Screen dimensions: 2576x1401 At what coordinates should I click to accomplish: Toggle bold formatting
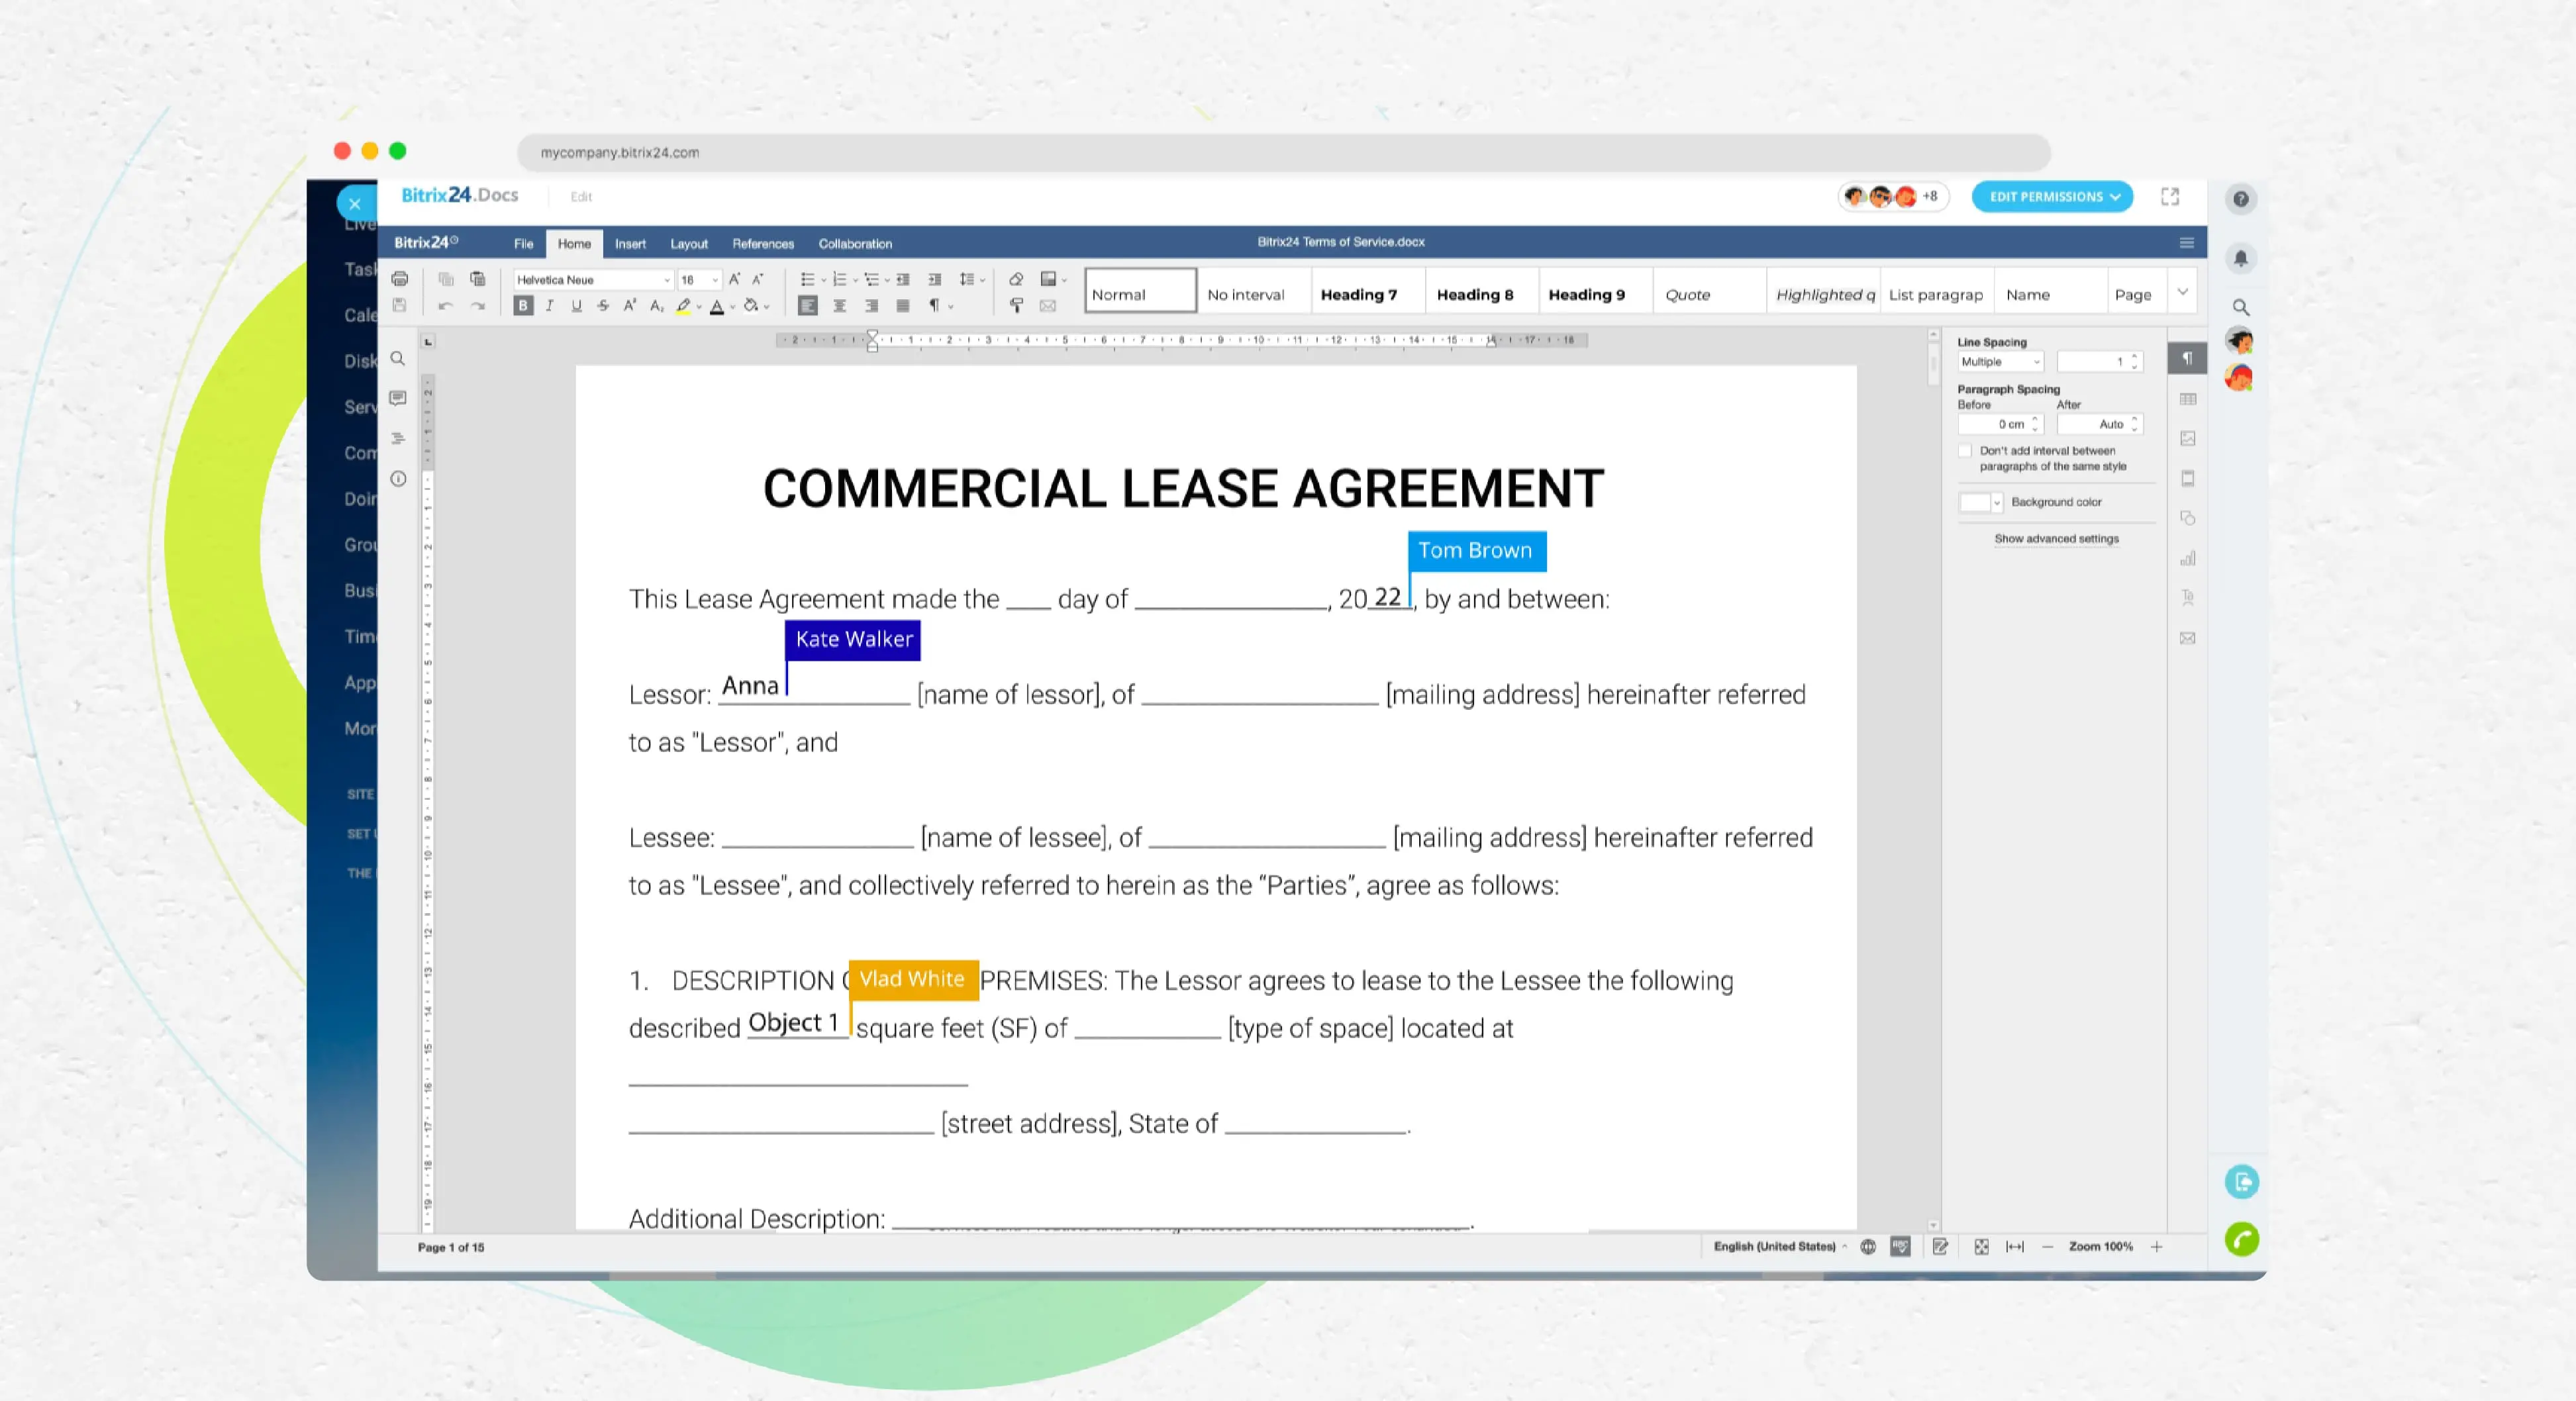[x=523, y=306]
